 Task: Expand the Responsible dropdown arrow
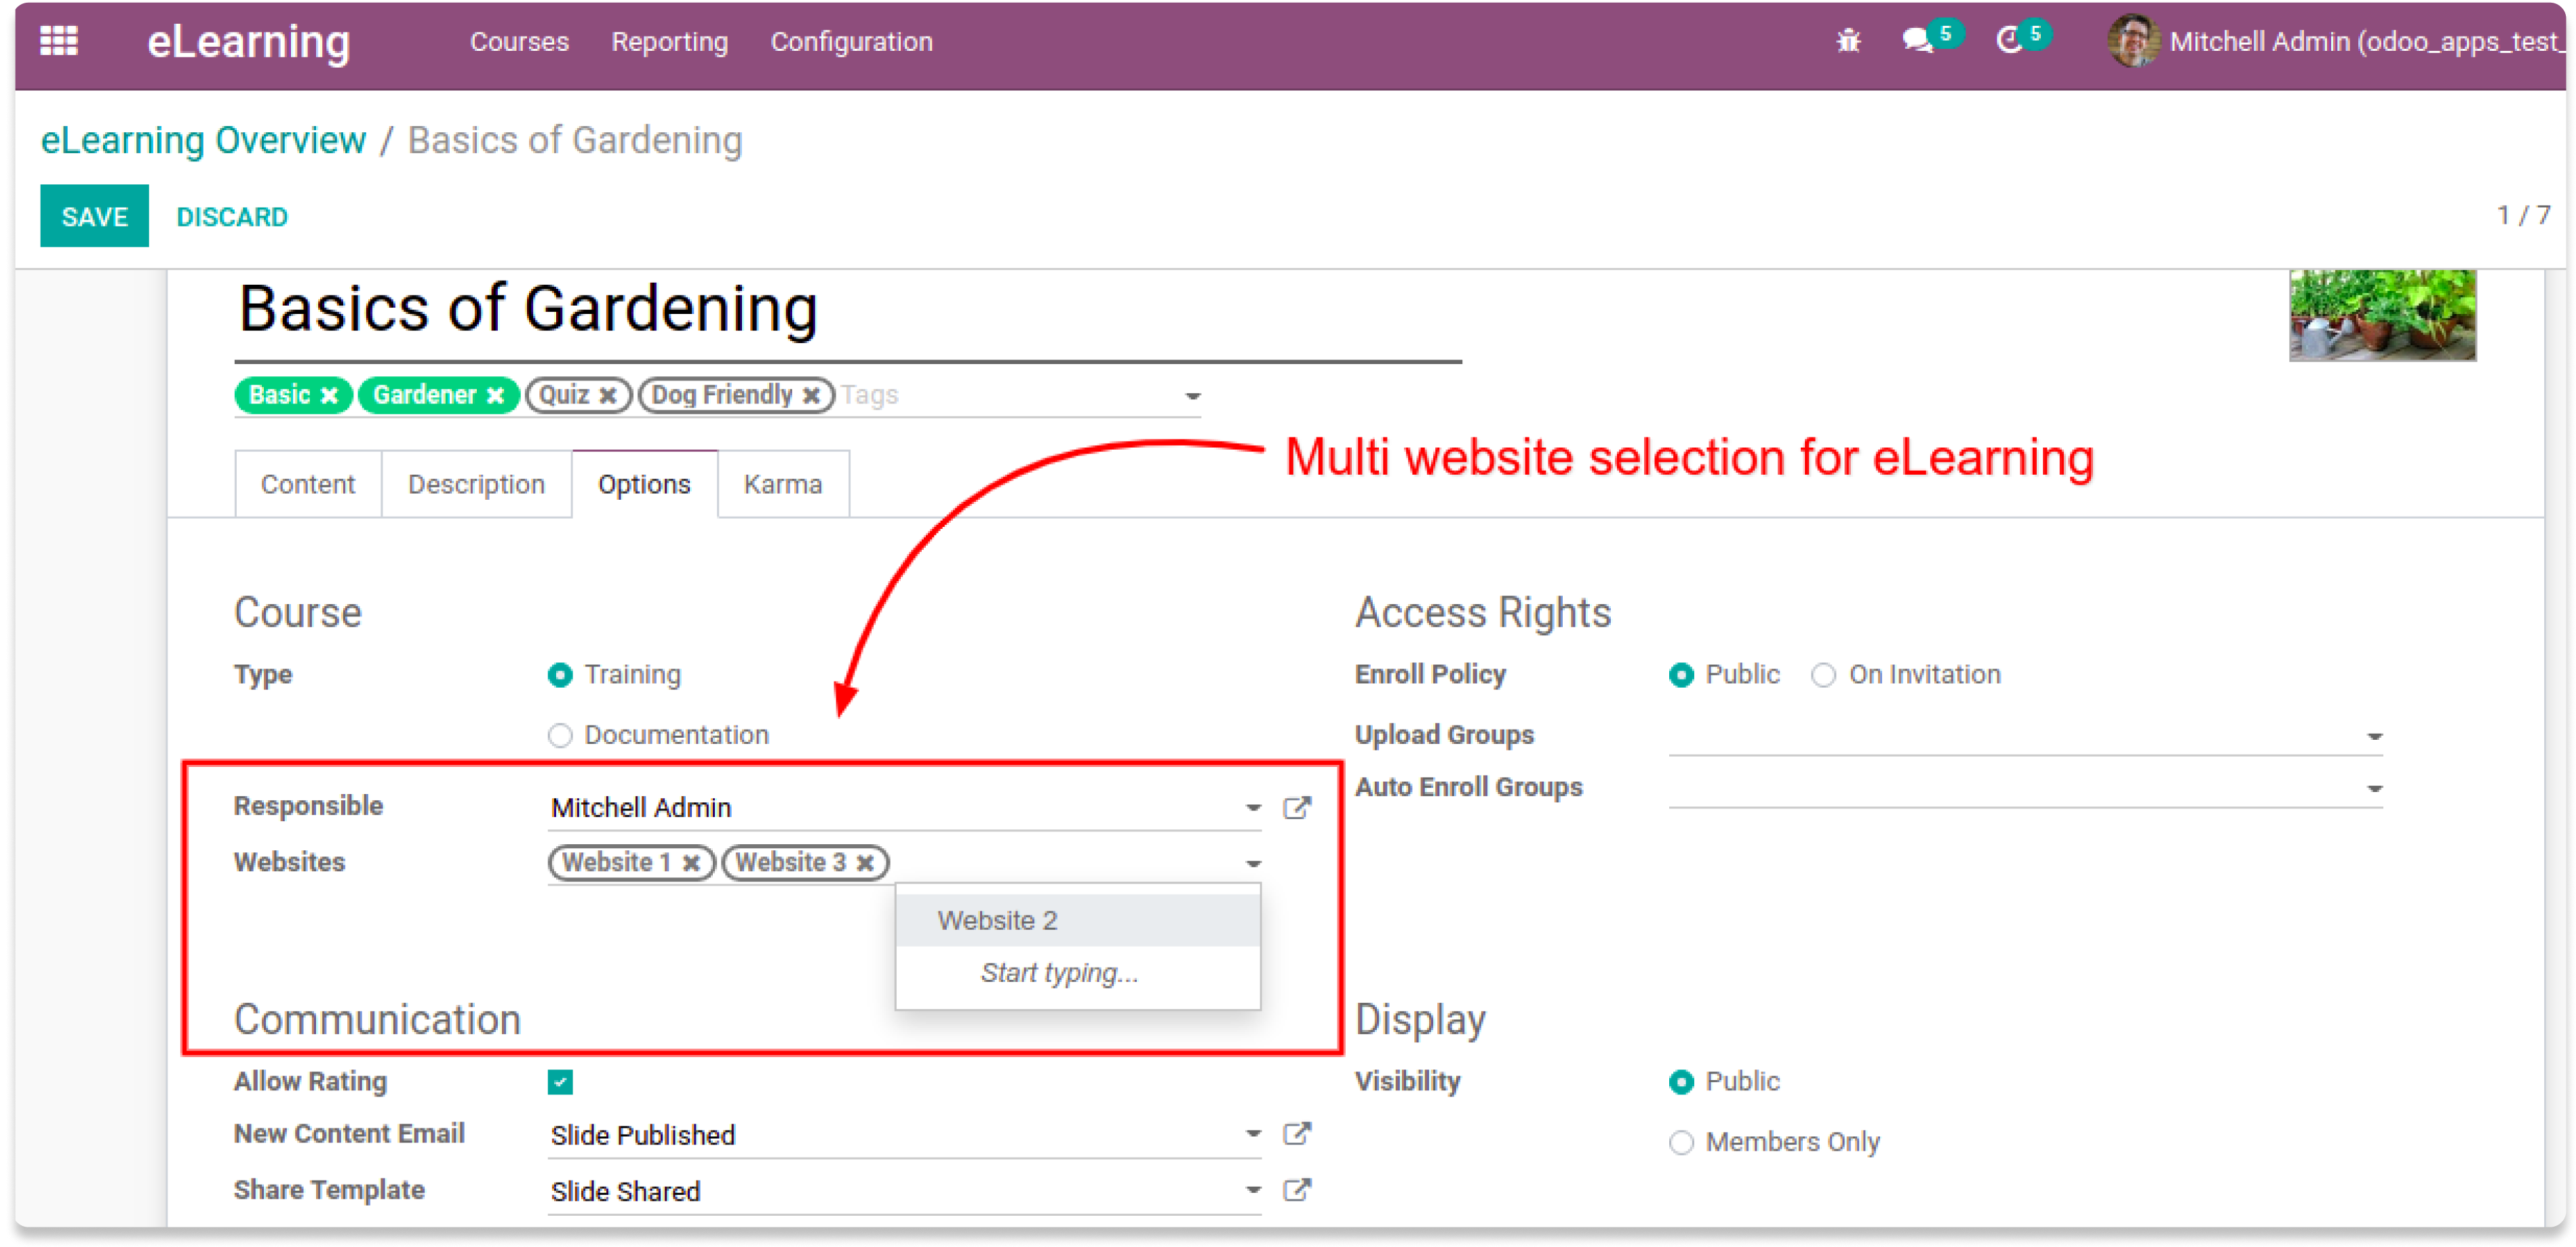point(1253,808)
